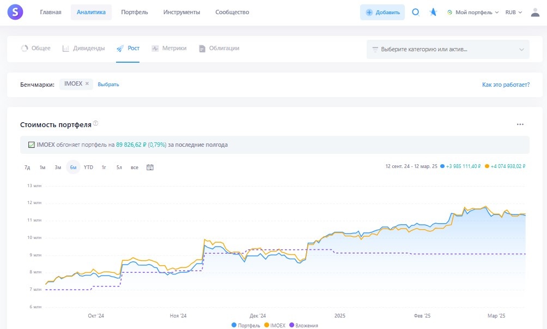Click the blue star icon in header
The width and height of the screenshot is (547, 329).
click(433, 12)
